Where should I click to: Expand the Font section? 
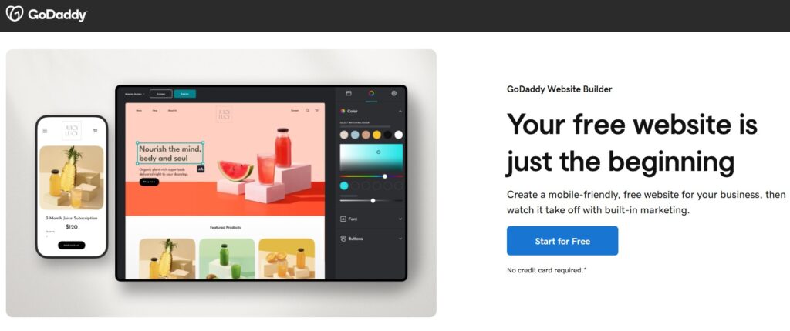(371, 219)
